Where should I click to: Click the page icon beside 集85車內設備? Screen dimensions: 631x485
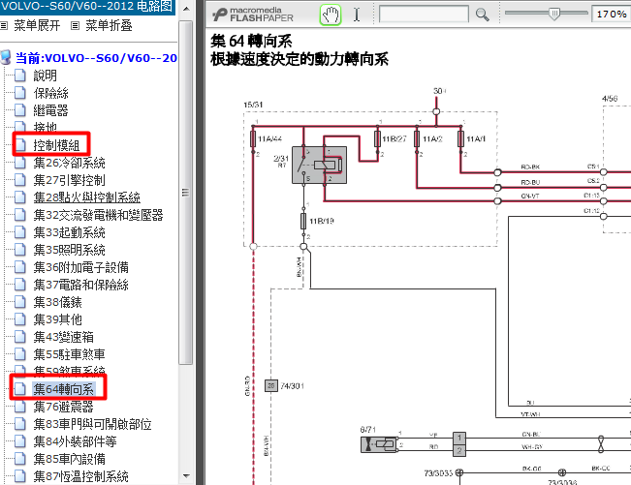(x=20, y=459)
